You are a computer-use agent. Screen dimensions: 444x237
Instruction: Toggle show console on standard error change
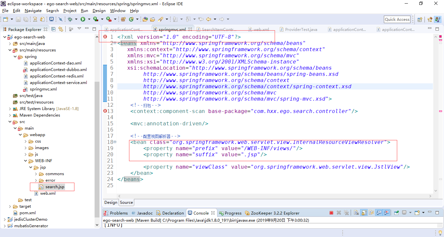click(386, 213)
